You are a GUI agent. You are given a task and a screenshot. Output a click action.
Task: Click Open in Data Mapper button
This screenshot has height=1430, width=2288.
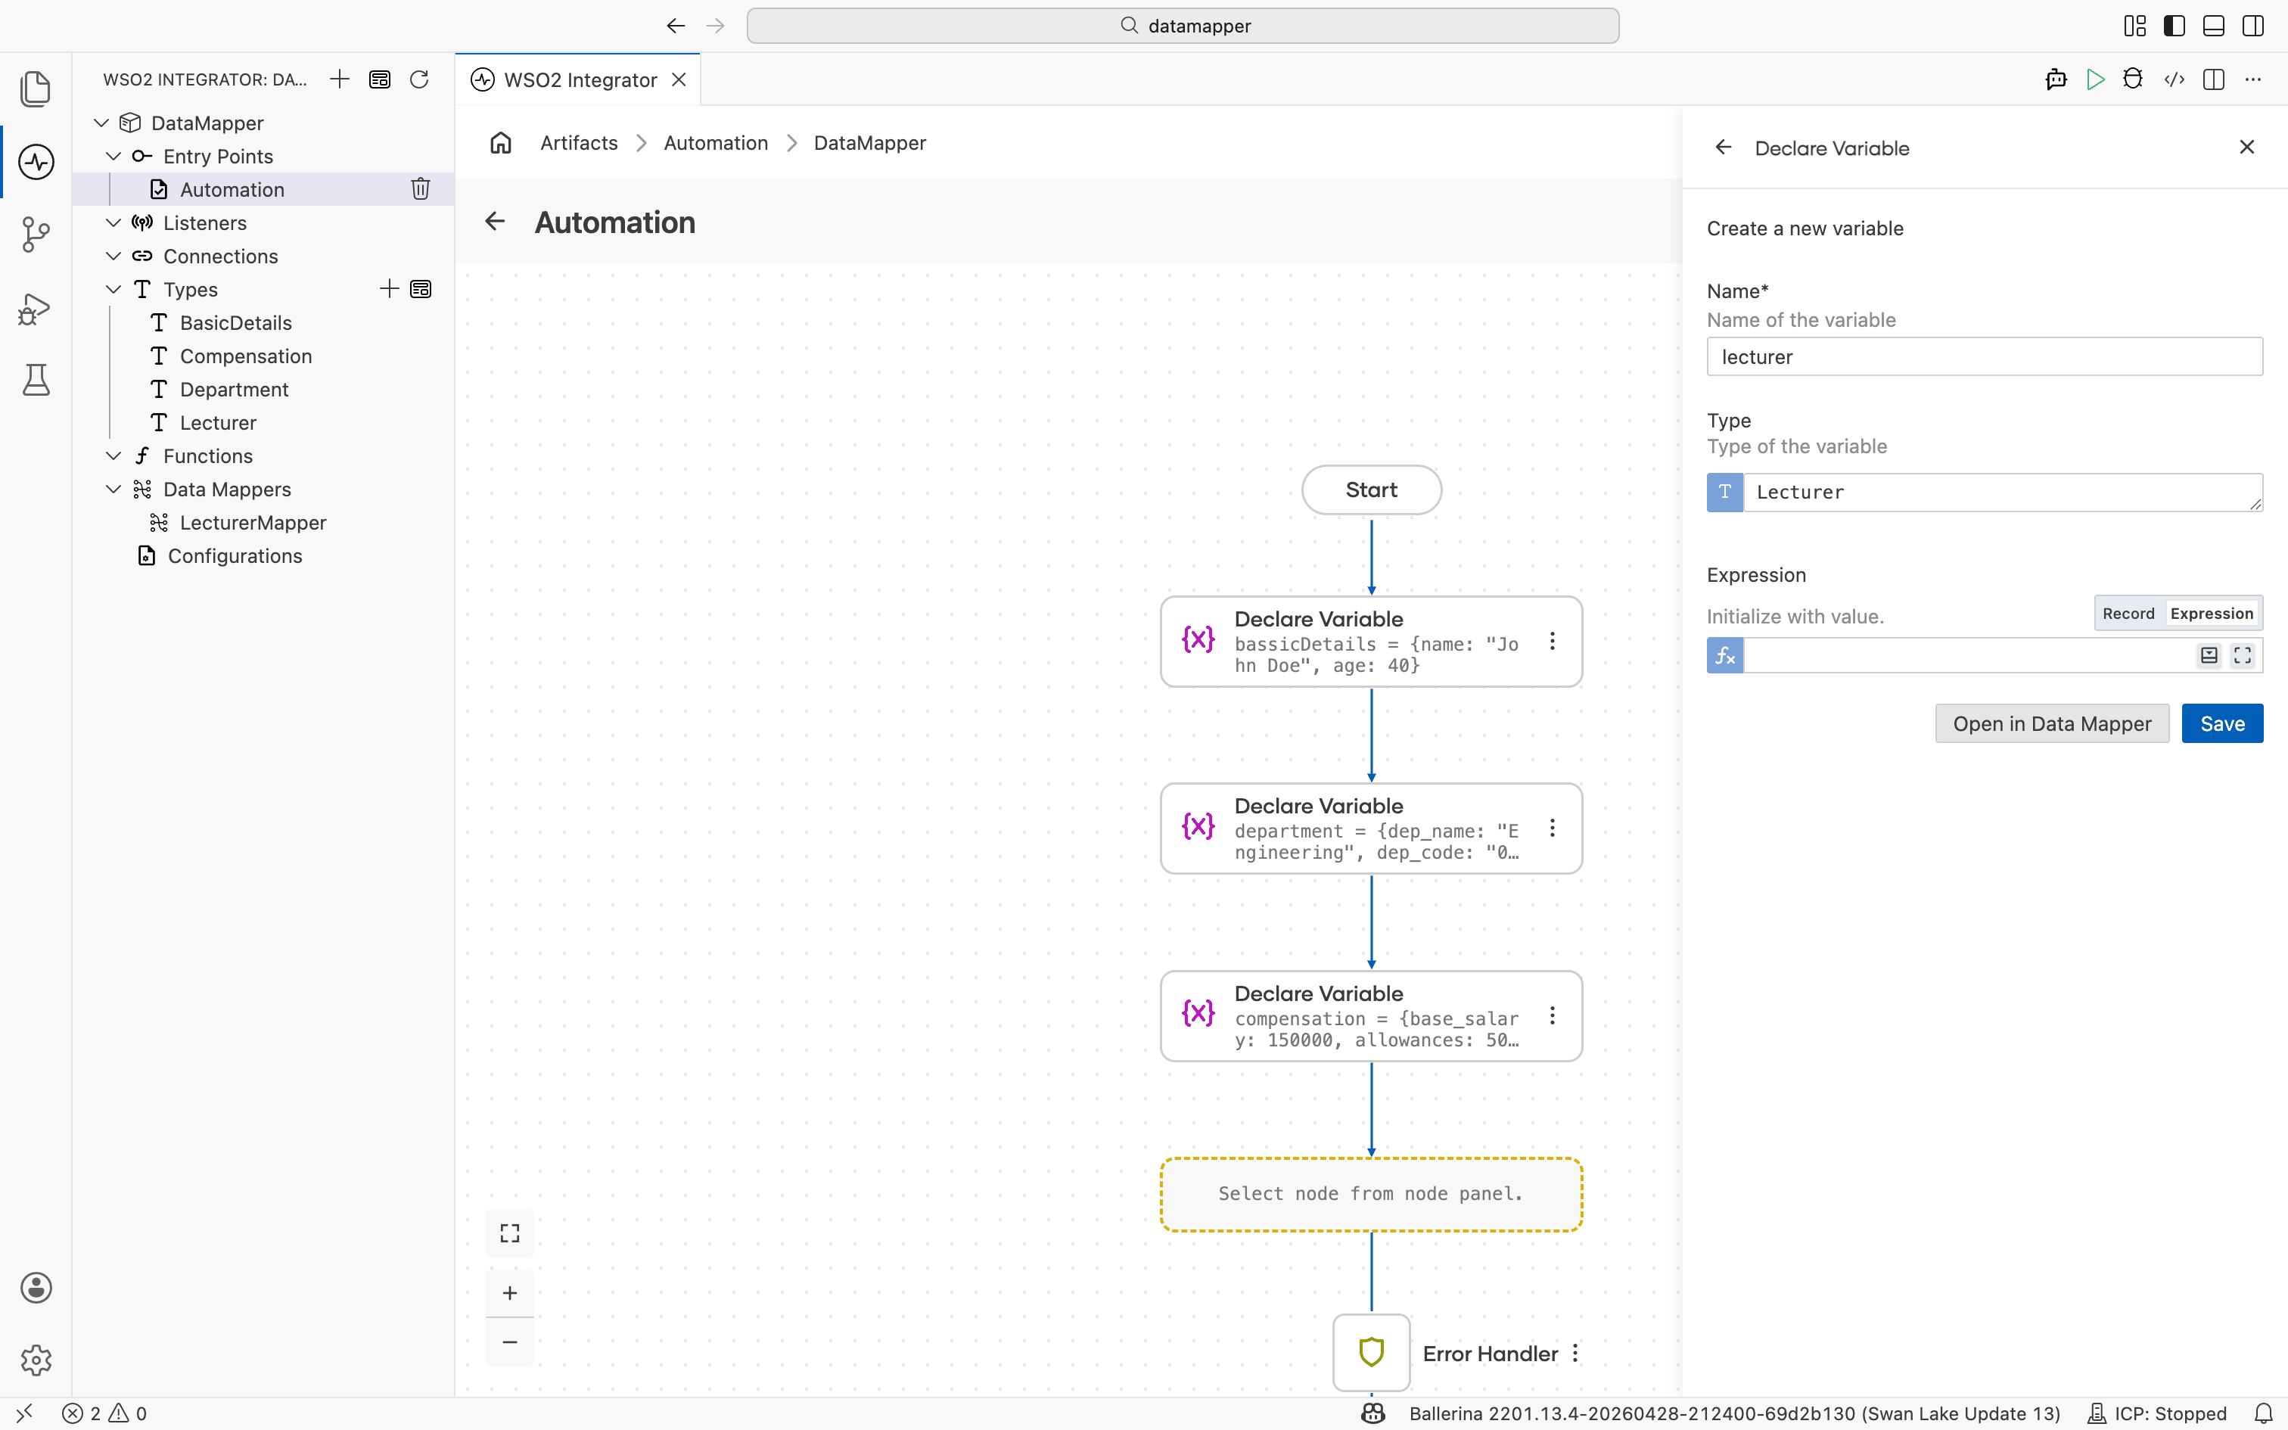(2052, 723)
